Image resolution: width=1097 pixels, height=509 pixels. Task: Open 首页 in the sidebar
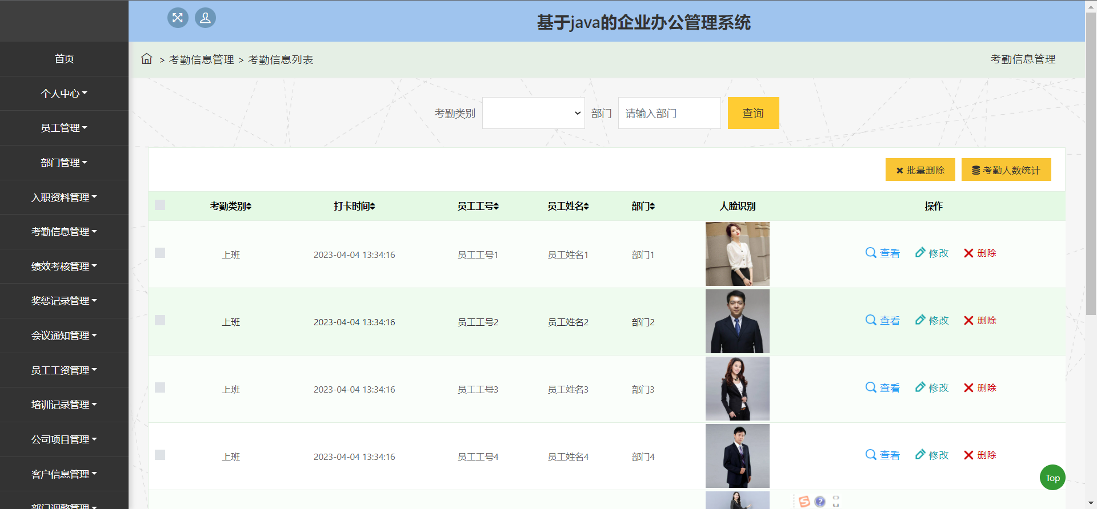[64, 59]
